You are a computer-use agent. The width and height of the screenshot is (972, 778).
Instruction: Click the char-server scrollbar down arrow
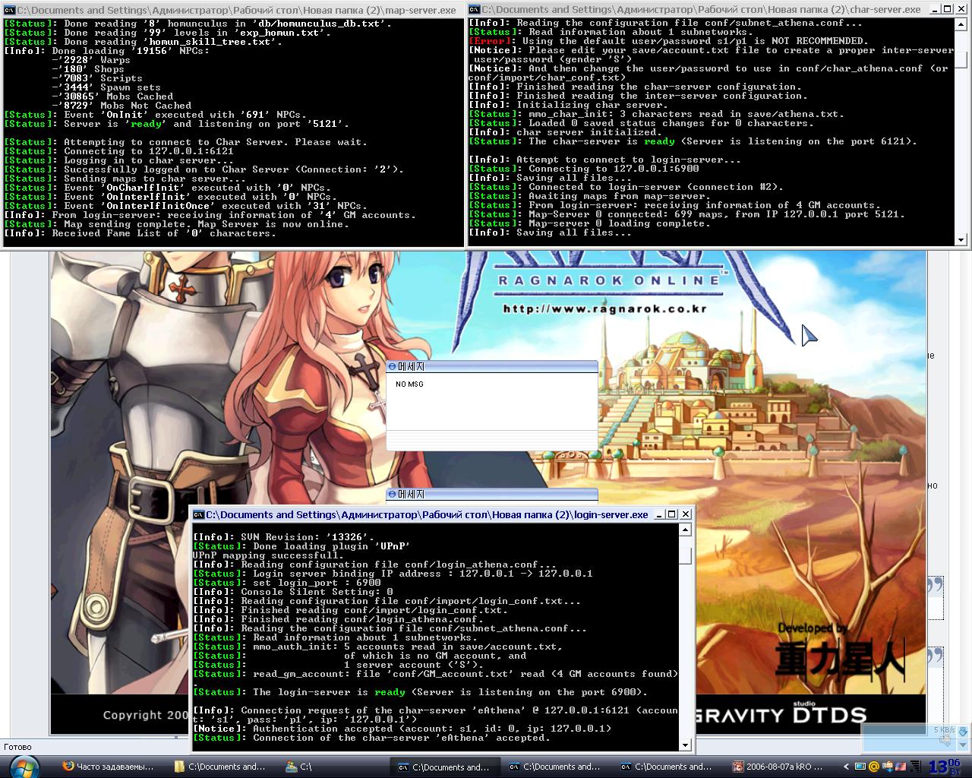tap(961, 239)
